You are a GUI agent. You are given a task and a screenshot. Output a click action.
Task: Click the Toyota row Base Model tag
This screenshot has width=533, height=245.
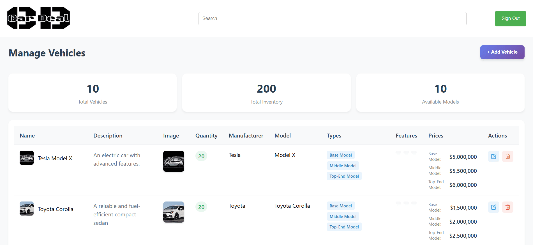pyautogui.click(x=341, y=206)
